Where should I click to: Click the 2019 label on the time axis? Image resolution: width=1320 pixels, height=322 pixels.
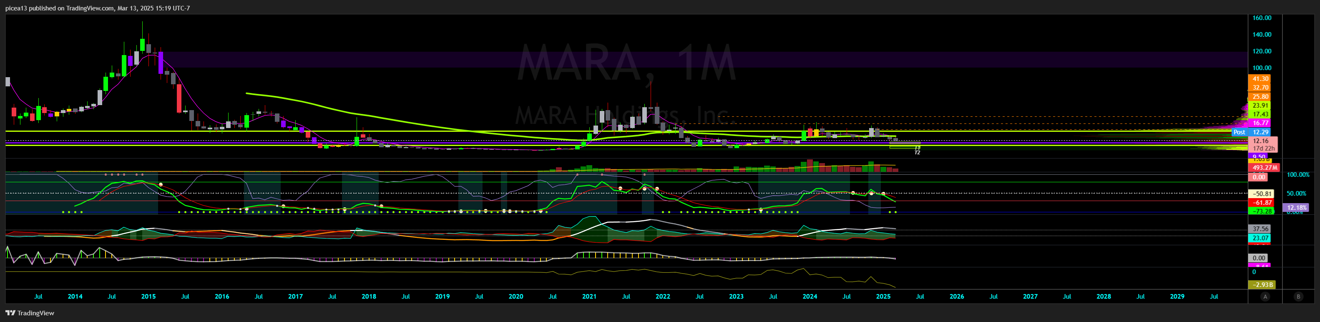click(442, 297)
